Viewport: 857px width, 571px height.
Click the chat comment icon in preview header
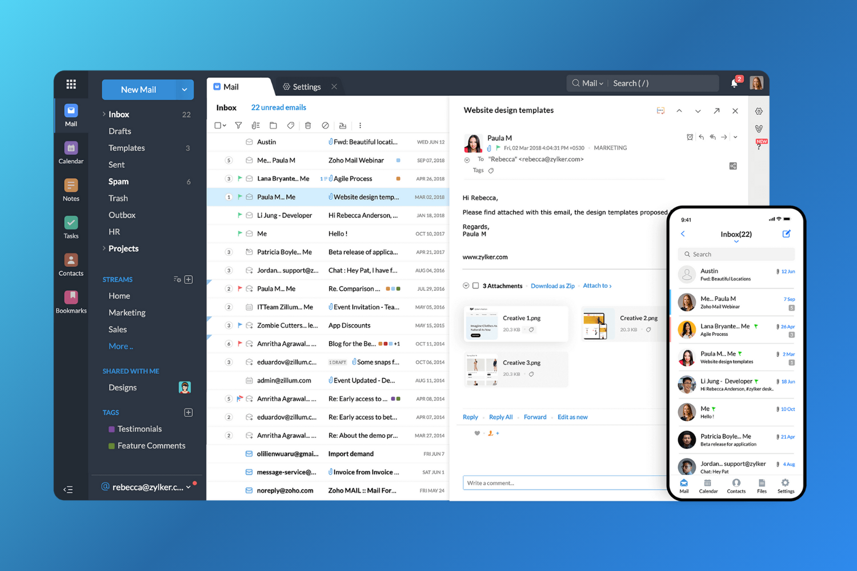[x=660, y=111]
